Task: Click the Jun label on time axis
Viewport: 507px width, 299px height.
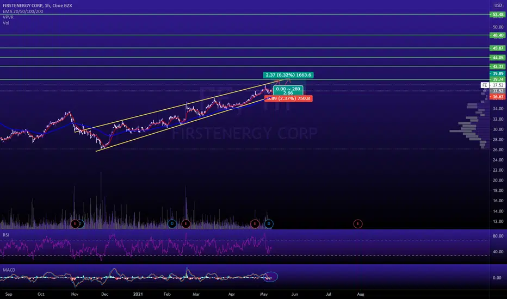Action: point(294,294)
